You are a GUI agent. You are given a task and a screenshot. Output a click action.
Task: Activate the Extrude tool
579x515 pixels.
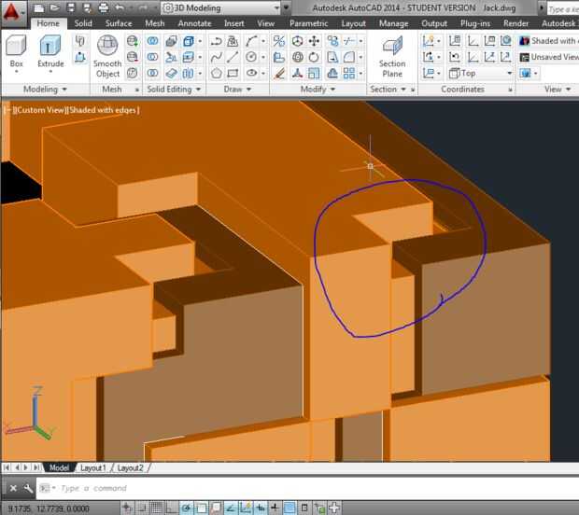(x=50, y=51)
